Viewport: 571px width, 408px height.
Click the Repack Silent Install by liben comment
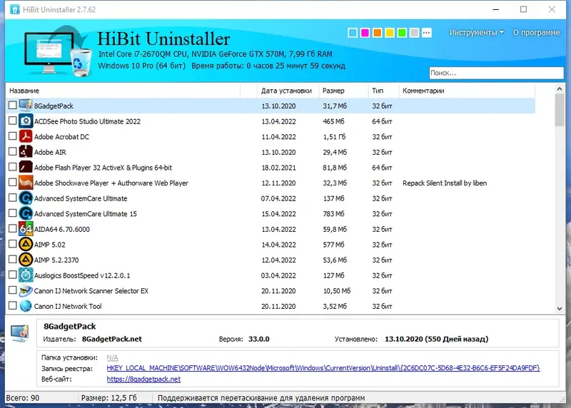(445, 183)
